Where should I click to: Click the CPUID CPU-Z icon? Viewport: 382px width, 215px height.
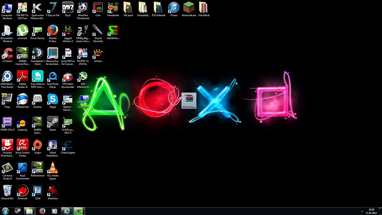point(7,124)
